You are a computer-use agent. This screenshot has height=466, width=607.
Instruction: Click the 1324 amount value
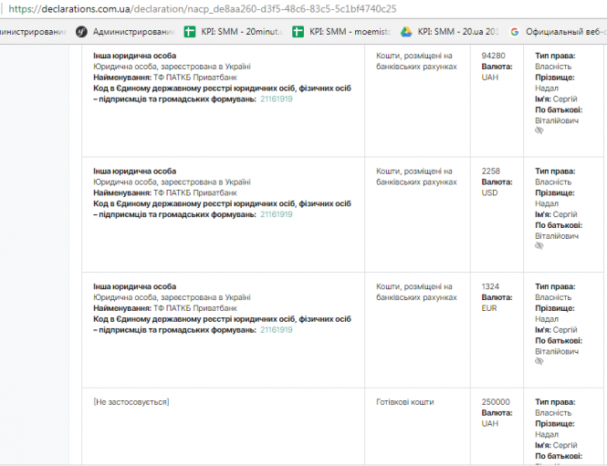tap(491, 286)
